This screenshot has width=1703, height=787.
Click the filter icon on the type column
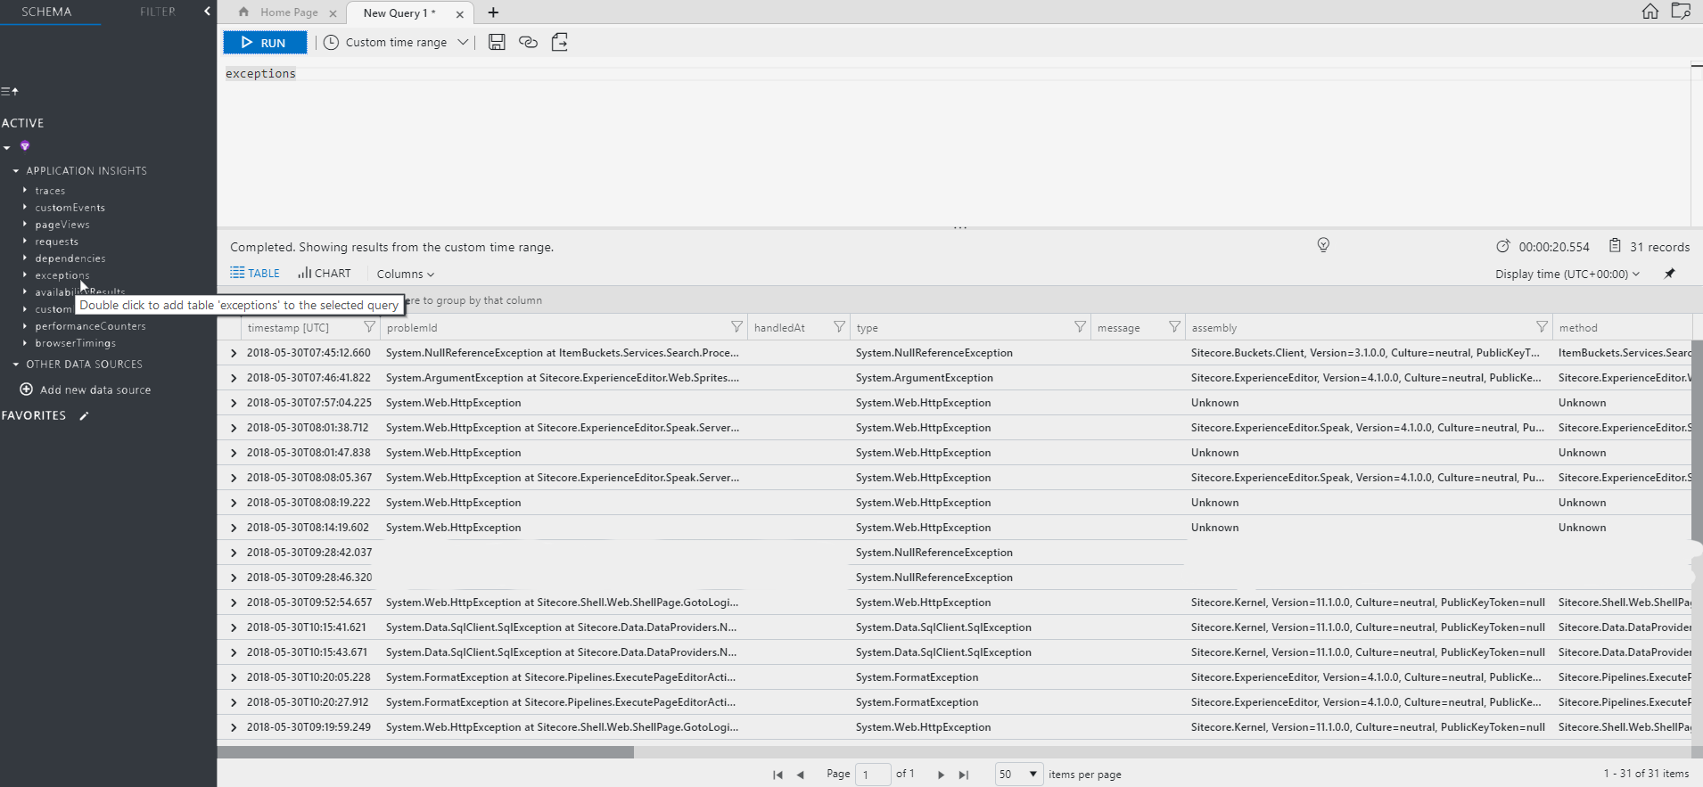coord(1080,327)
